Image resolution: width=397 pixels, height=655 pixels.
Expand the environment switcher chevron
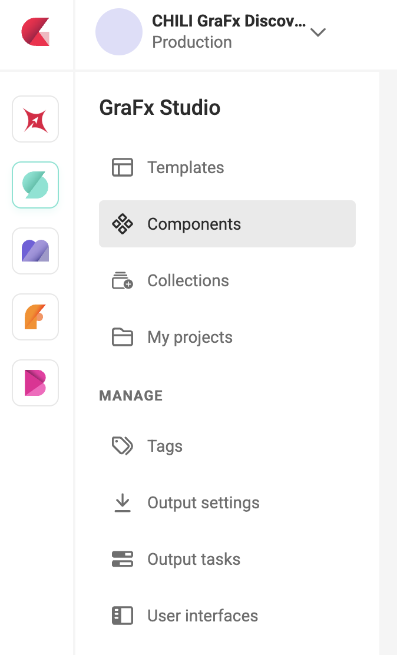click(x=318, y=32)
